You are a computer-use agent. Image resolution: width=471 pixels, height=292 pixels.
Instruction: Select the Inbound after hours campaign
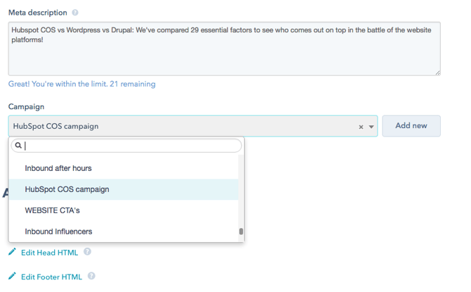point(58,168)
